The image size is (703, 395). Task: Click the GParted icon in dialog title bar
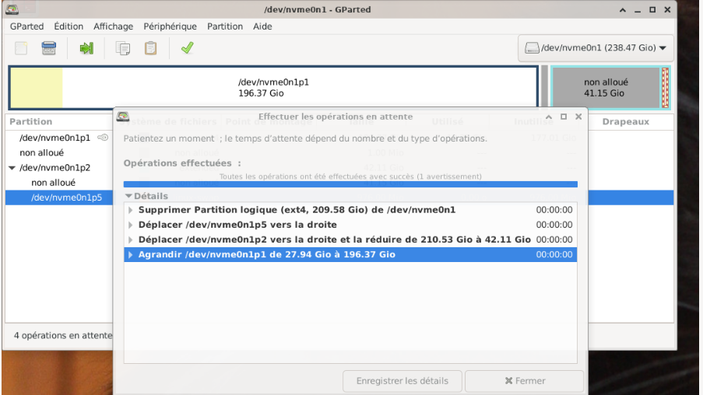[x=123, y=117]
